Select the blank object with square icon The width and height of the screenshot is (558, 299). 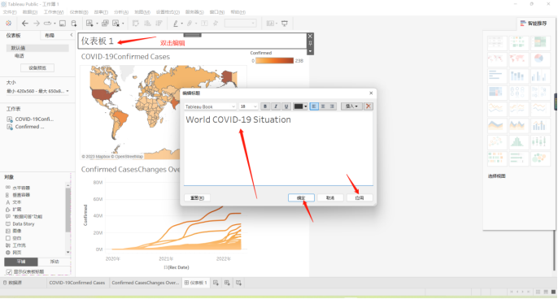click(x=14, y=238)
